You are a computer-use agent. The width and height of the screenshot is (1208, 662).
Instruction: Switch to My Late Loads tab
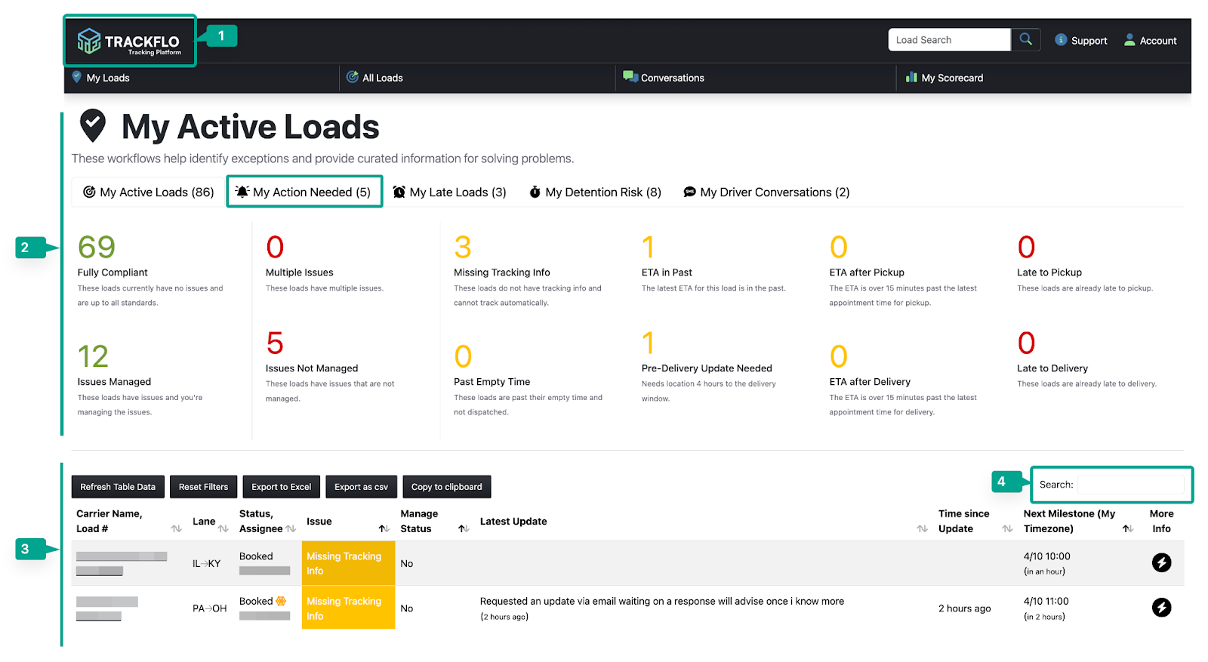tap(449, 192)
